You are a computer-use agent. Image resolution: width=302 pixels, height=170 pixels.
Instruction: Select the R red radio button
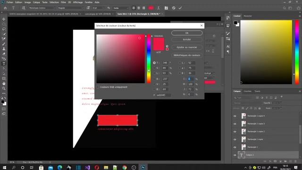(x=154, y=79)
